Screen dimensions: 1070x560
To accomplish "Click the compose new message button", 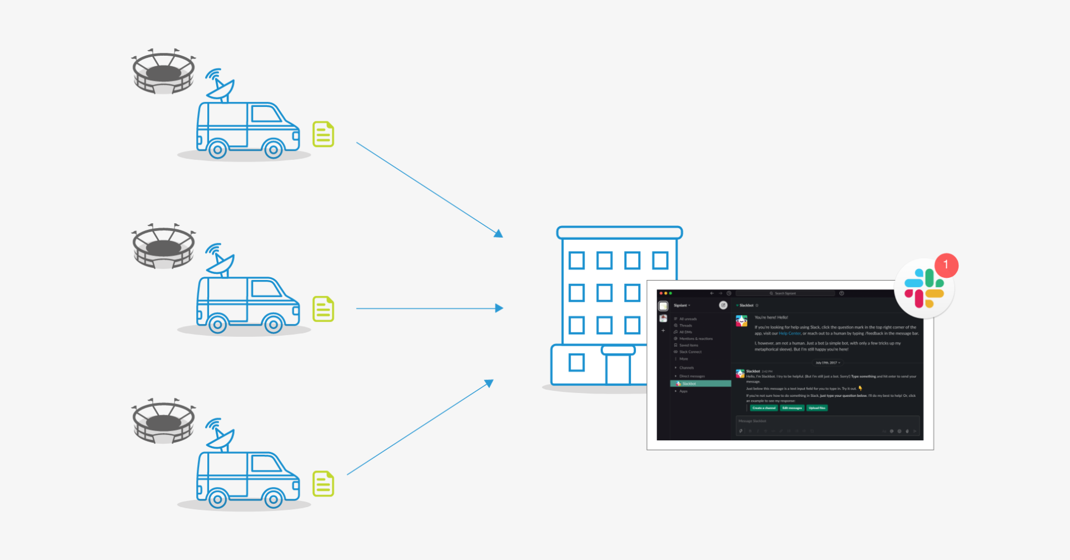I will click(x=723, y=305).
